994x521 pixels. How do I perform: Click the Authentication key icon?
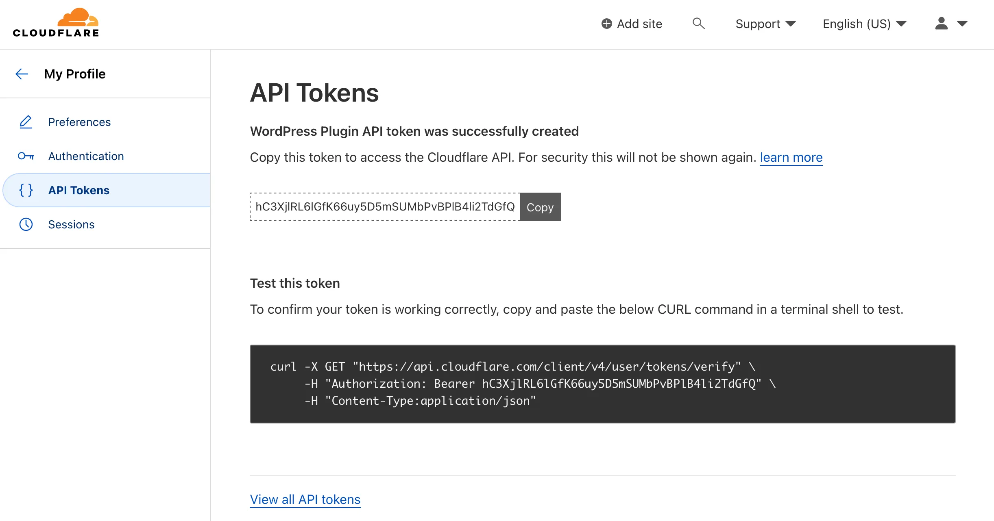pyautogui.click(x=26, y=156)
